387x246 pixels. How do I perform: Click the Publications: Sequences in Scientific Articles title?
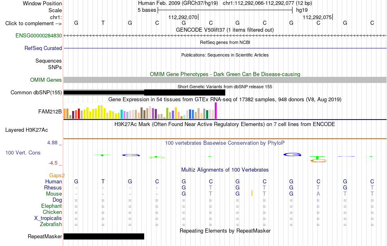(225, 55)
